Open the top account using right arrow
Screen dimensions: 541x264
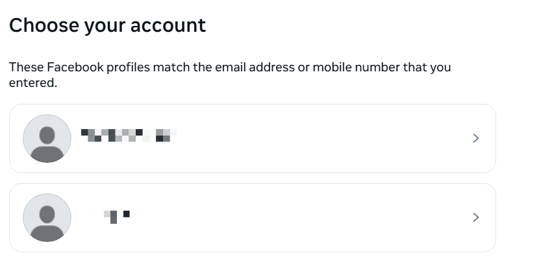(x=475, y=138)
